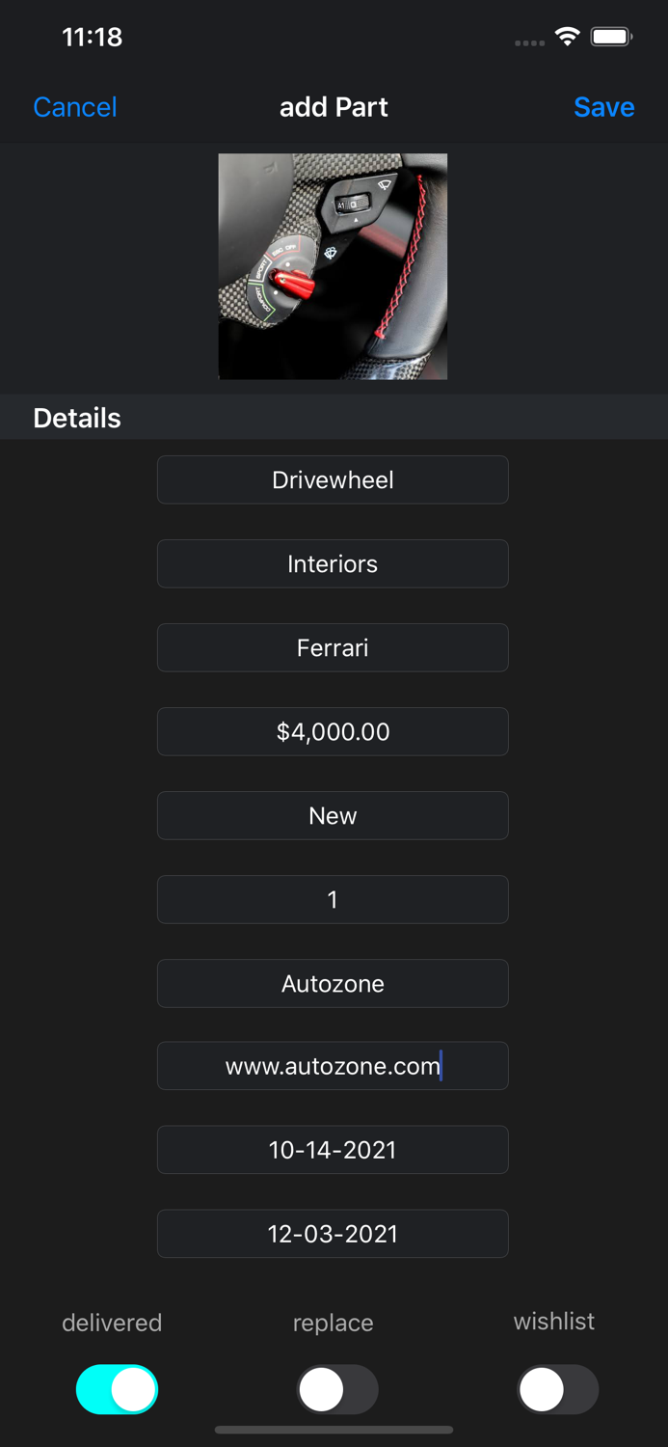Edit the $4,000.00 price field

pyautogui.click(x=333, y=731)
